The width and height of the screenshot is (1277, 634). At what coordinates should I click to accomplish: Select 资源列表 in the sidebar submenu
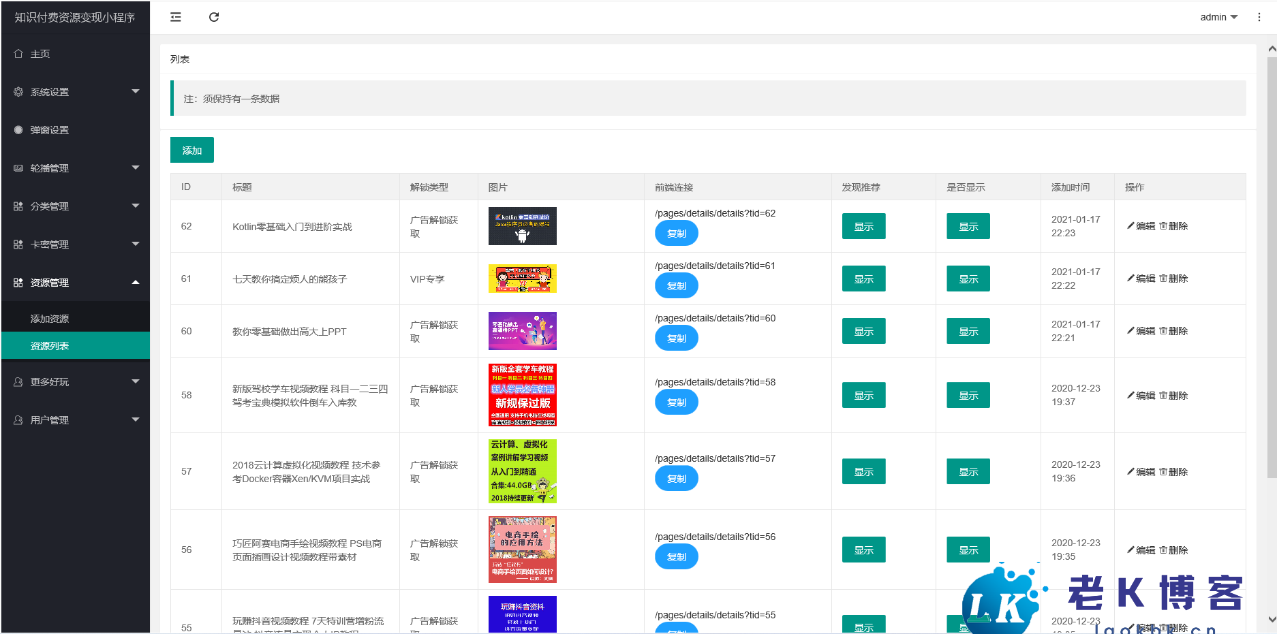click(x=50, y=346)
